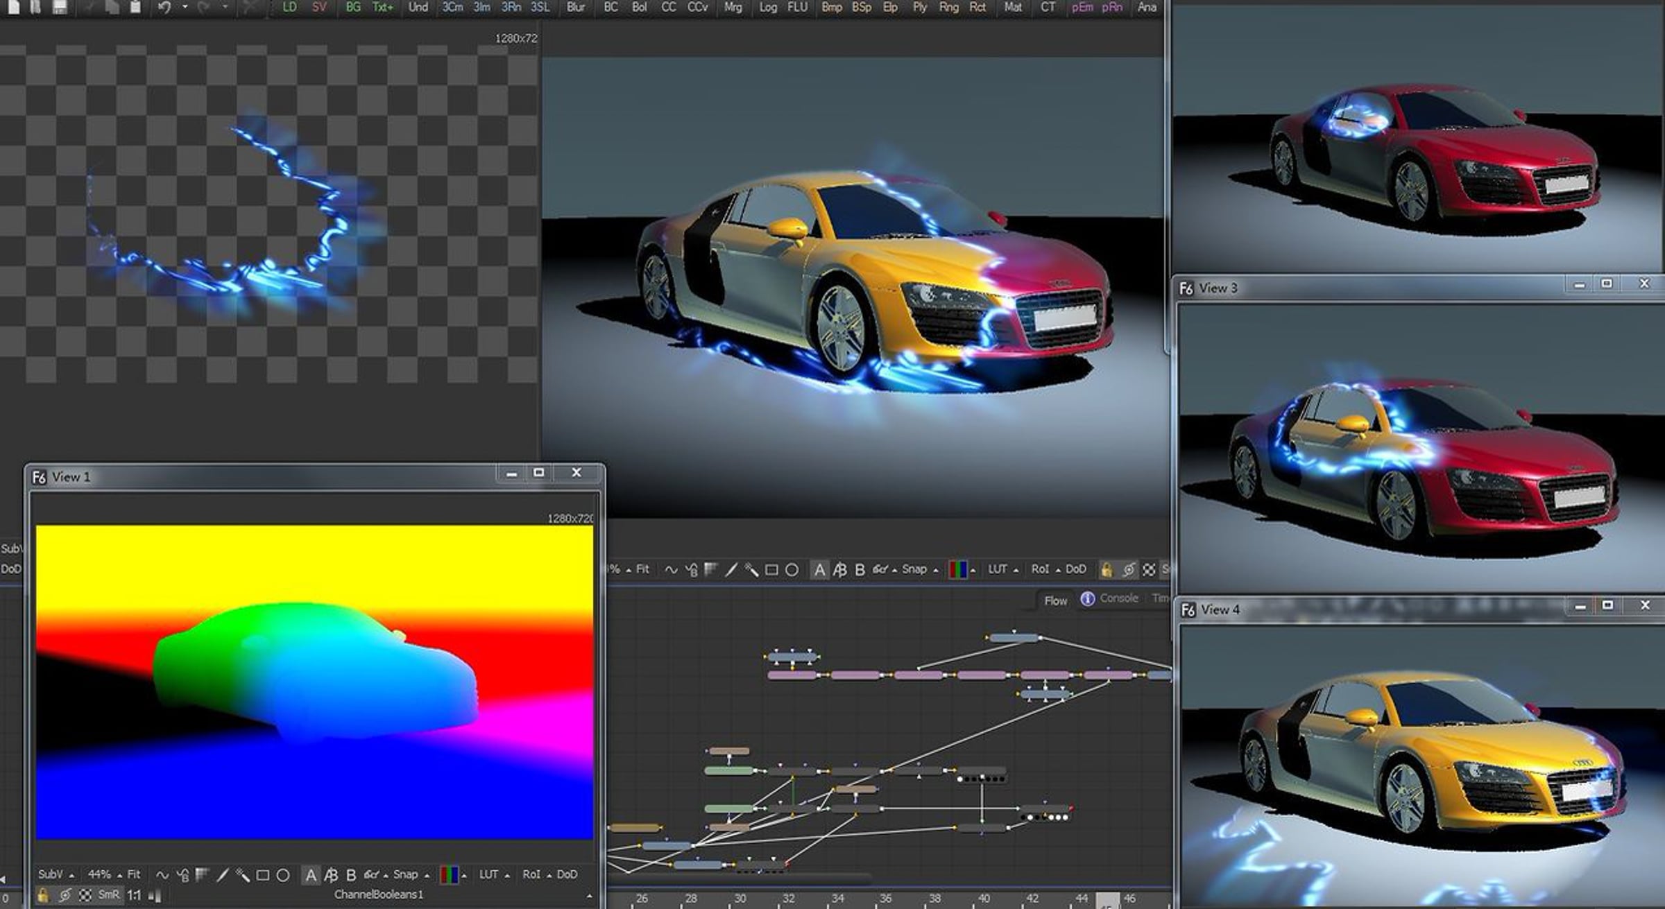Click the Paste clipboard icon in top toolbar
Viewport: 1665px width, 909px height.
[136, 7]
